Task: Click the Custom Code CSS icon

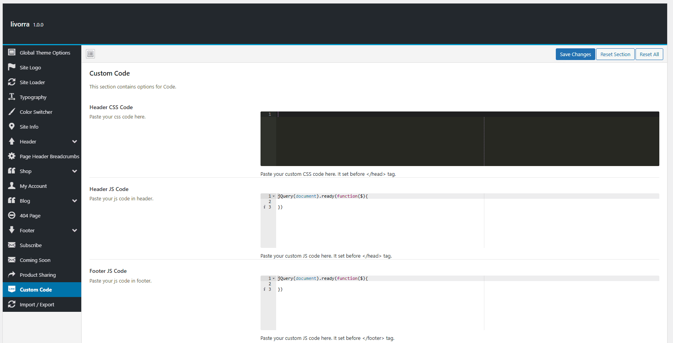Action: click(12, 289)
